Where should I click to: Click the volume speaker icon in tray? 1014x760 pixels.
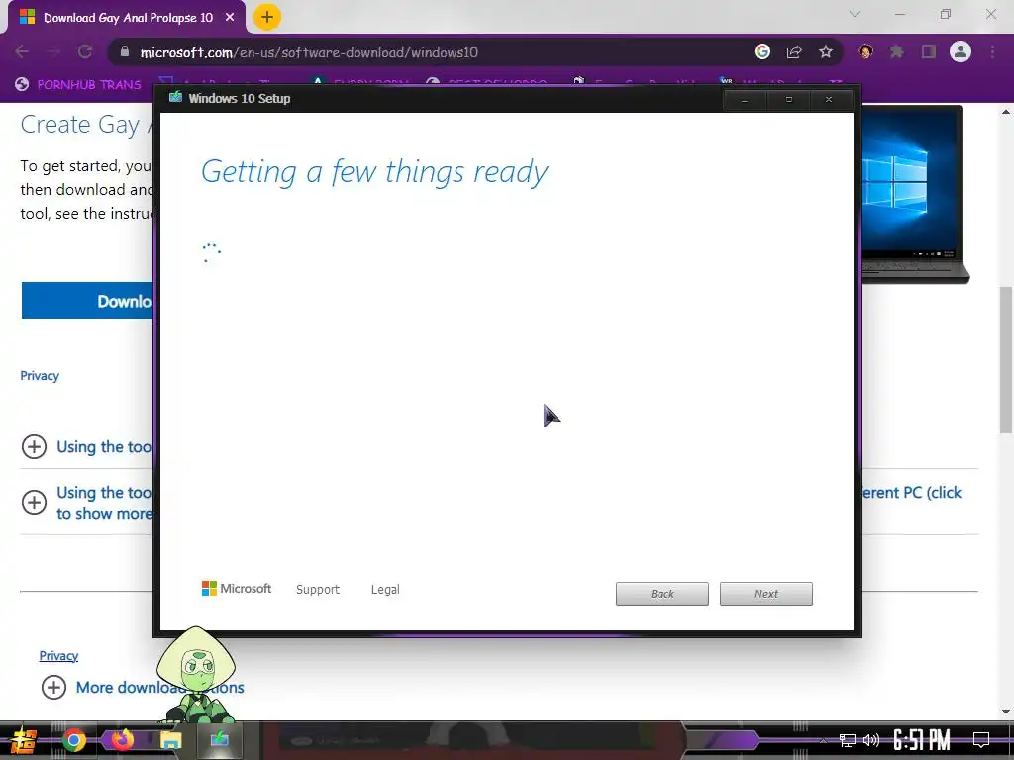[x=871, y=740]
